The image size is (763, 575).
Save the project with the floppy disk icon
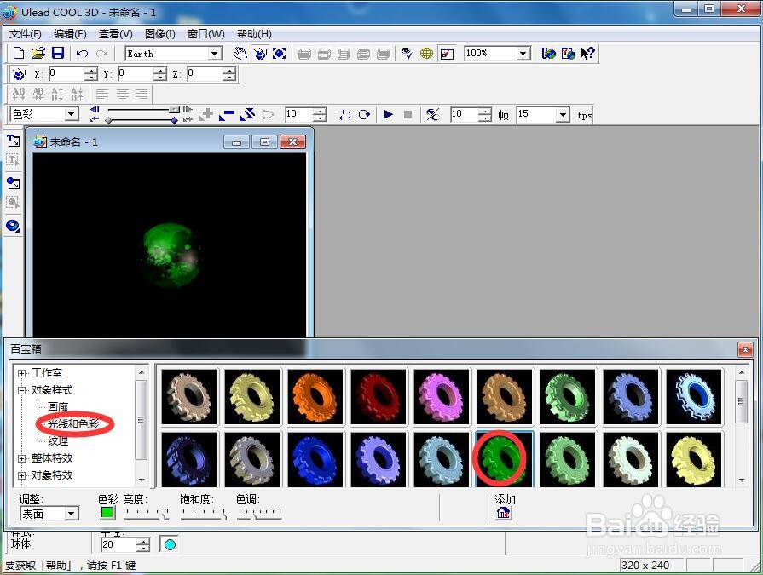coord(58,53)
